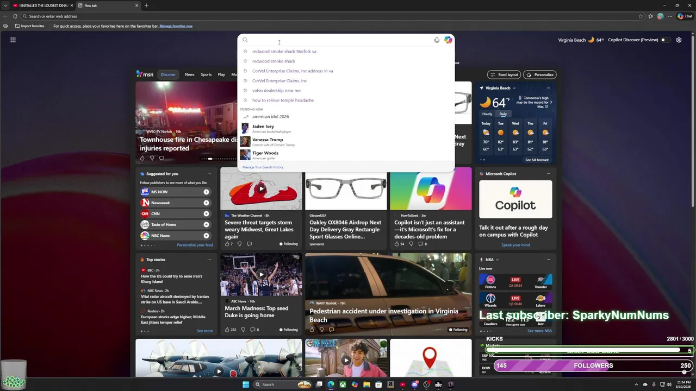Open NBA card more options menu
Viewport: 696px width, 391px height.
pyautogui.click(x=548, y=260)
